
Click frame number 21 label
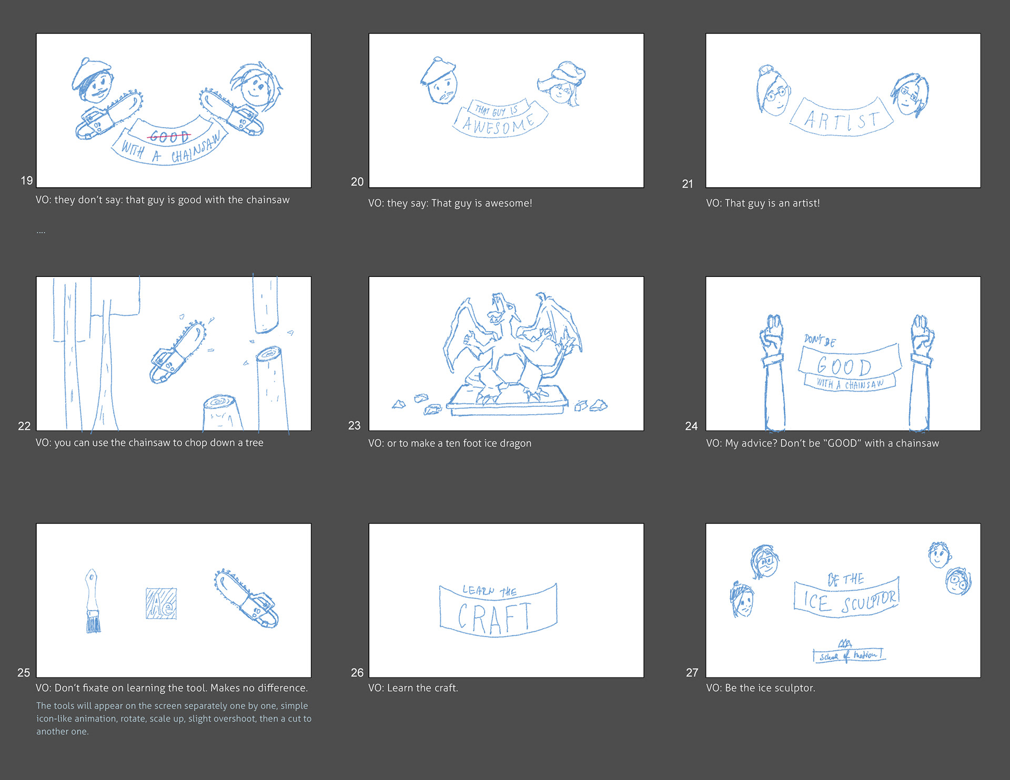click(x=688, y=184)
